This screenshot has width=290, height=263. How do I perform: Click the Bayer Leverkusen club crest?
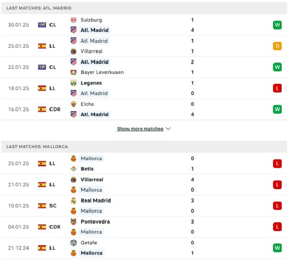pyautogui.click(x=73, y=72)
